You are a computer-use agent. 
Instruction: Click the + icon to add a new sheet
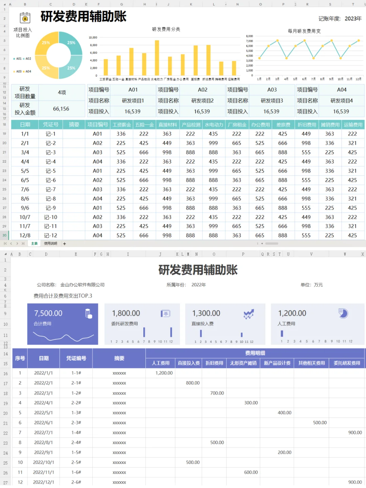coord(64,243)
